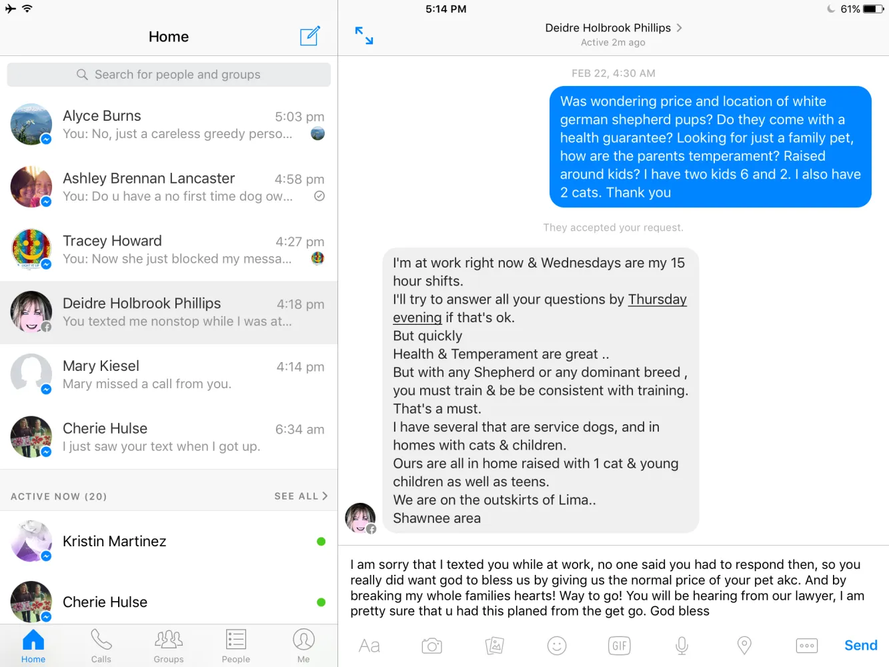Image resolution: width=889 pixels, height=667 pixels.
Task: Open the photo gallery icon
Action: pyautogui.click(x=494, y=646)
